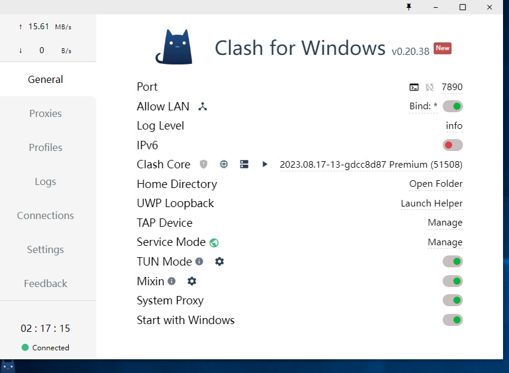This screenshot has width=509, height=373.
Task: Click the play arrow beside Clash Core
Action: (x=265, y=164)
